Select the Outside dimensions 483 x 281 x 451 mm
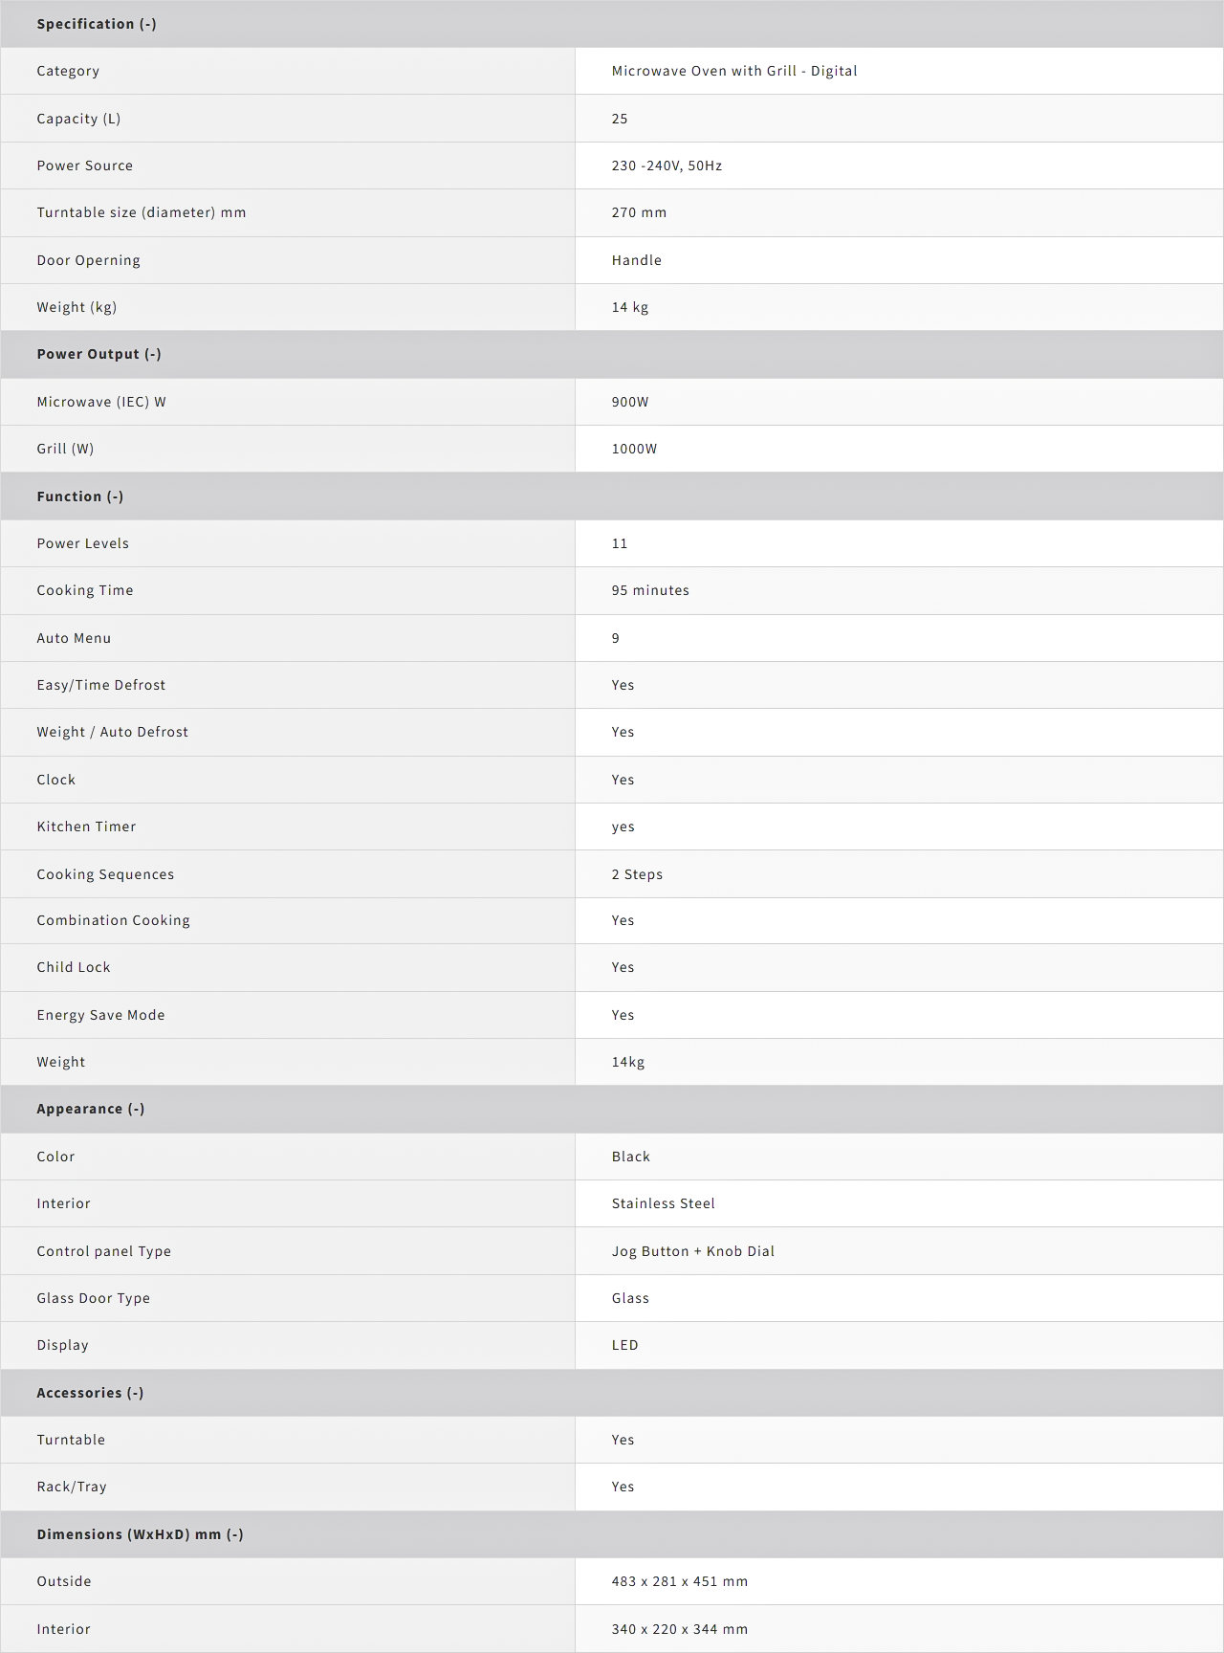Viewport: 1224px width, 1653px height. coord(680,1581)
